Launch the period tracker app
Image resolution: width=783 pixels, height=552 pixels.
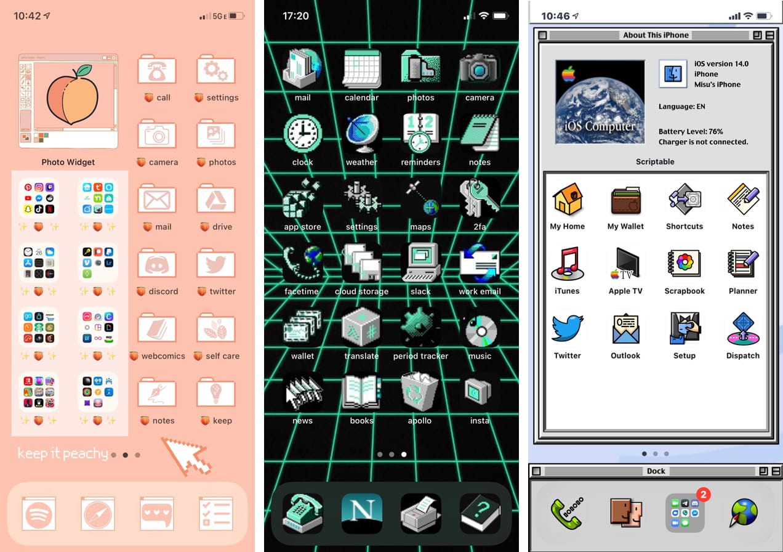[420, 328]
